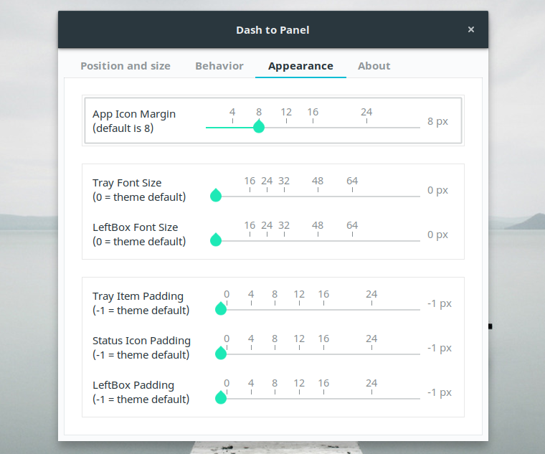Click the Tray Item Padding slider handle
This screenshot has height=454, width=545.
coord(221,309)
